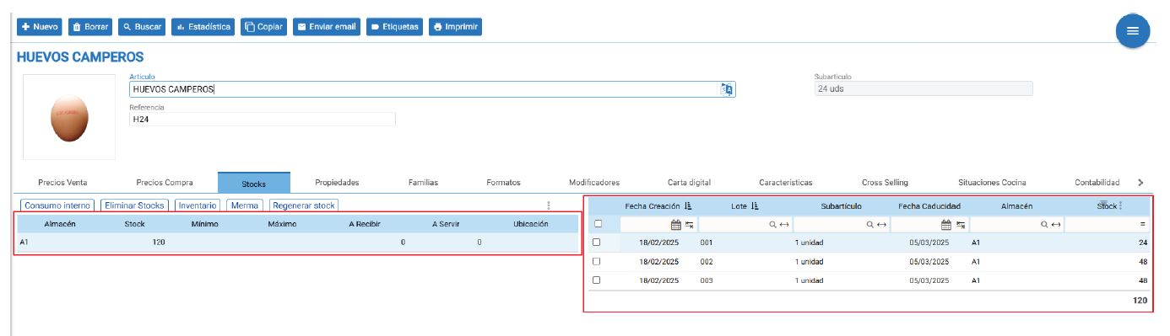Click range filter icon in Fecha Caducidad filter
1170x336 pixels.
(961, 225)
